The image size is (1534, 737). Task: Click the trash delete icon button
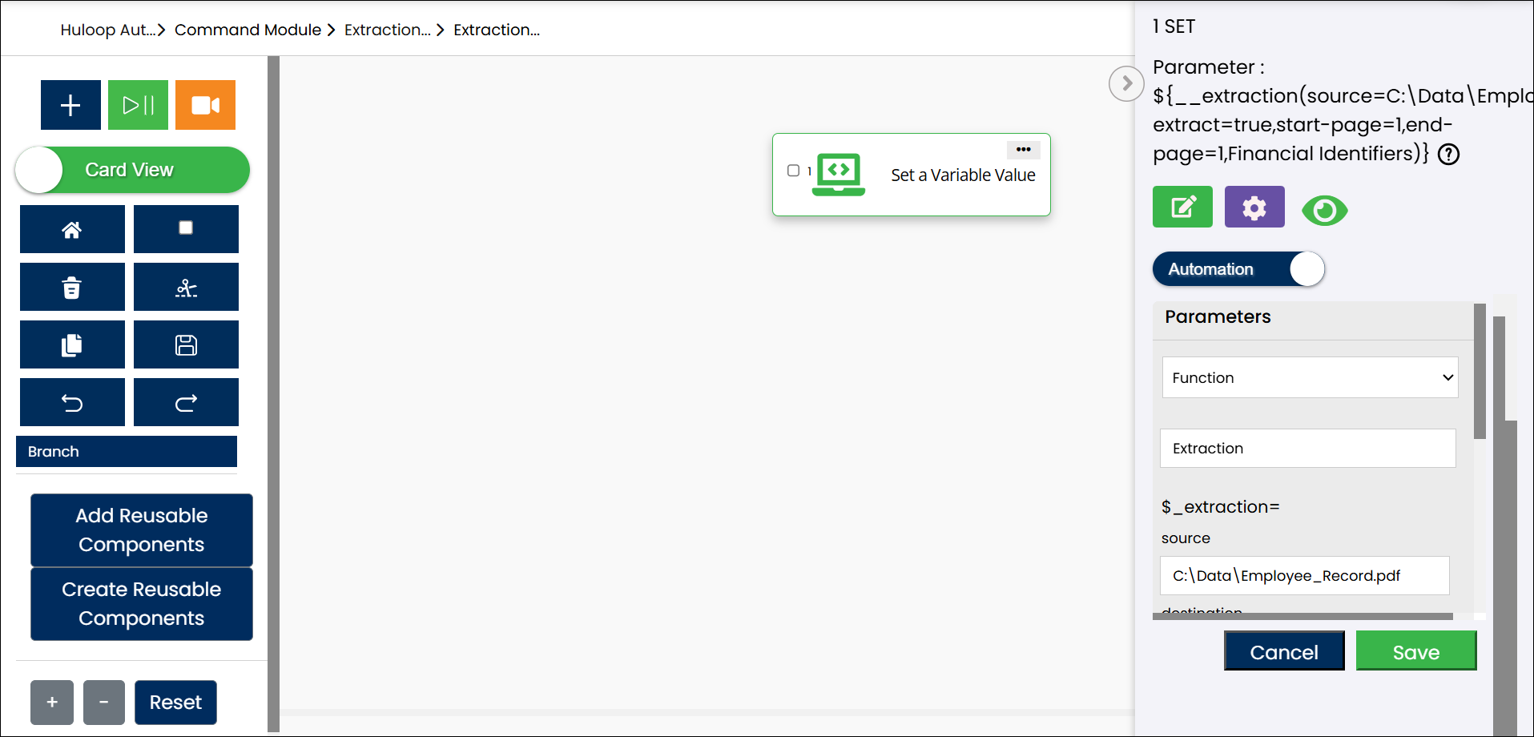point(72,287)
